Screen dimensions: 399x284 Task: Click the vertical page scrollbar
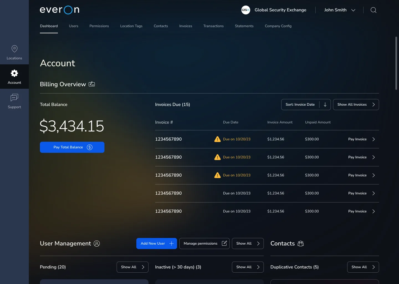(x=396, y=63)
